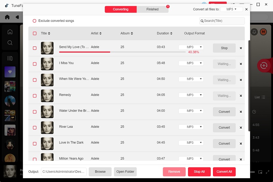Click Browse to choose output folder

[x=100, y=171]
